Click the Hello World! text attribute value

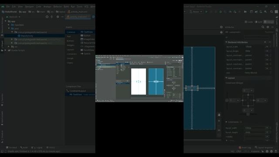click(251, 73)
